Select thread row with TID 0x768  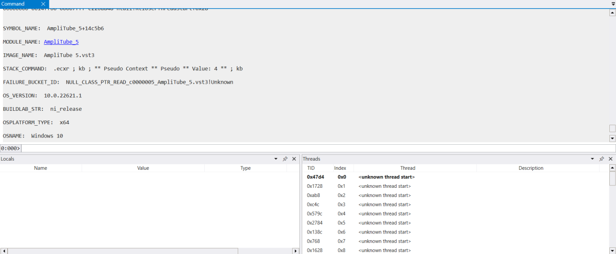[x=455, y=241]
